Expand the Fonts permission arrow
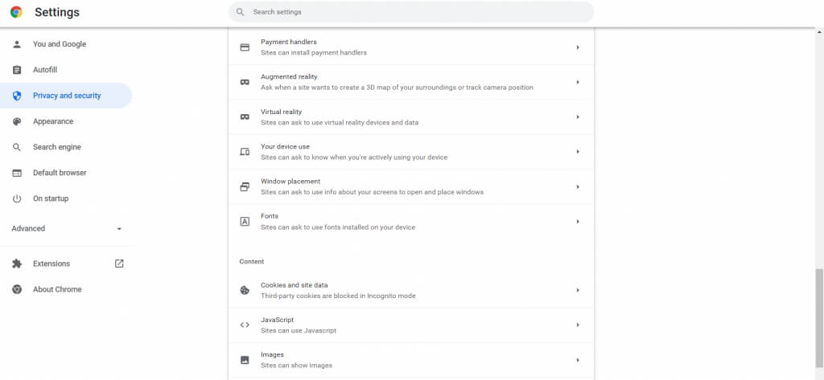Screen dimensions: 824x380 coord(578,221)
